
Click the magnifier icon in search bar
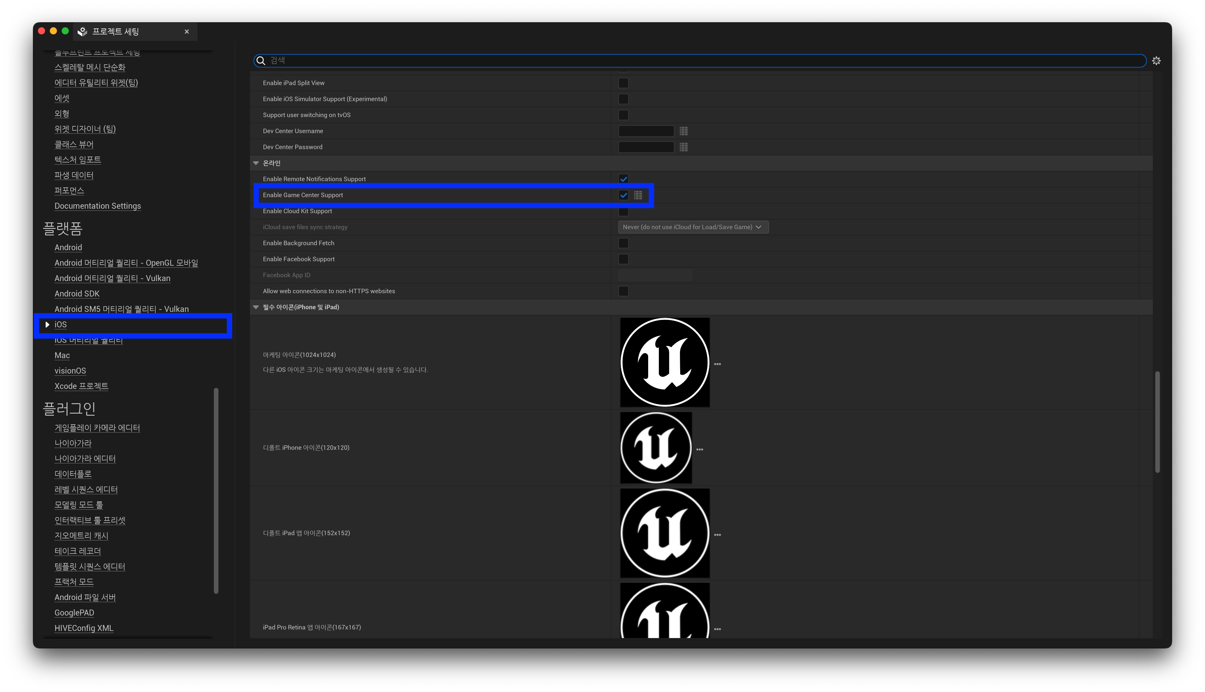tap(261, 61)
